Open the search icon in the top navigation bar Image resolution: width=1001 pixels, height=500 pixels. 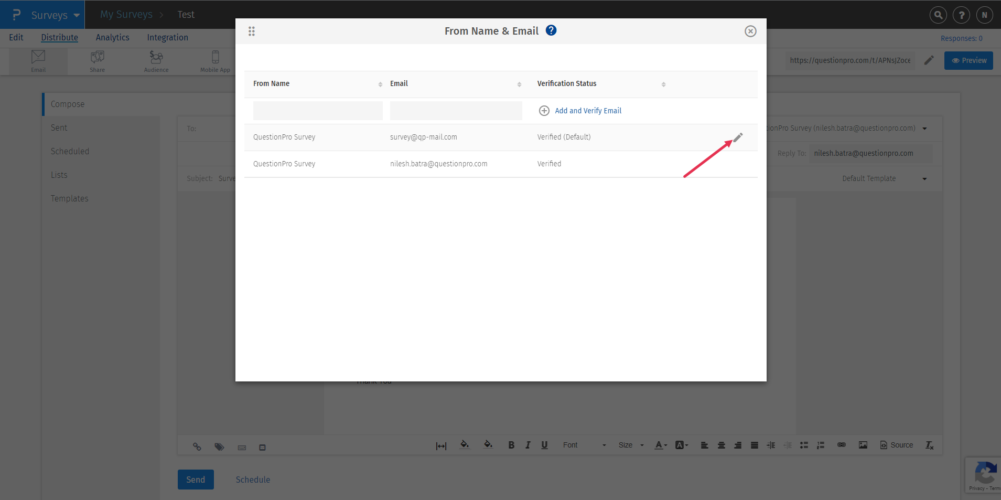coord(938,15)
